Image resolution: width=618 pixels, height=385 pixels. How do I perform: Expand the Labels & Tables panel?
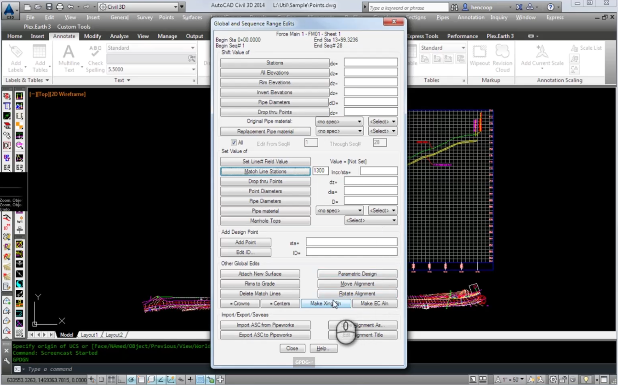pyautogui.click(x=27, y=80)
